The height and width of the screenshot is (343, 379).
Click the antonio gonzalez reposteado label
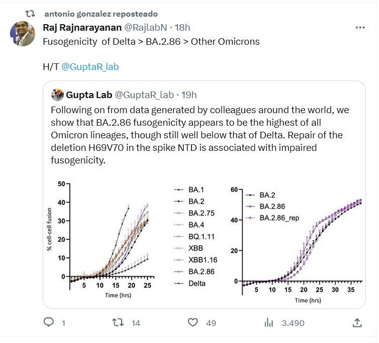(101, 14)
